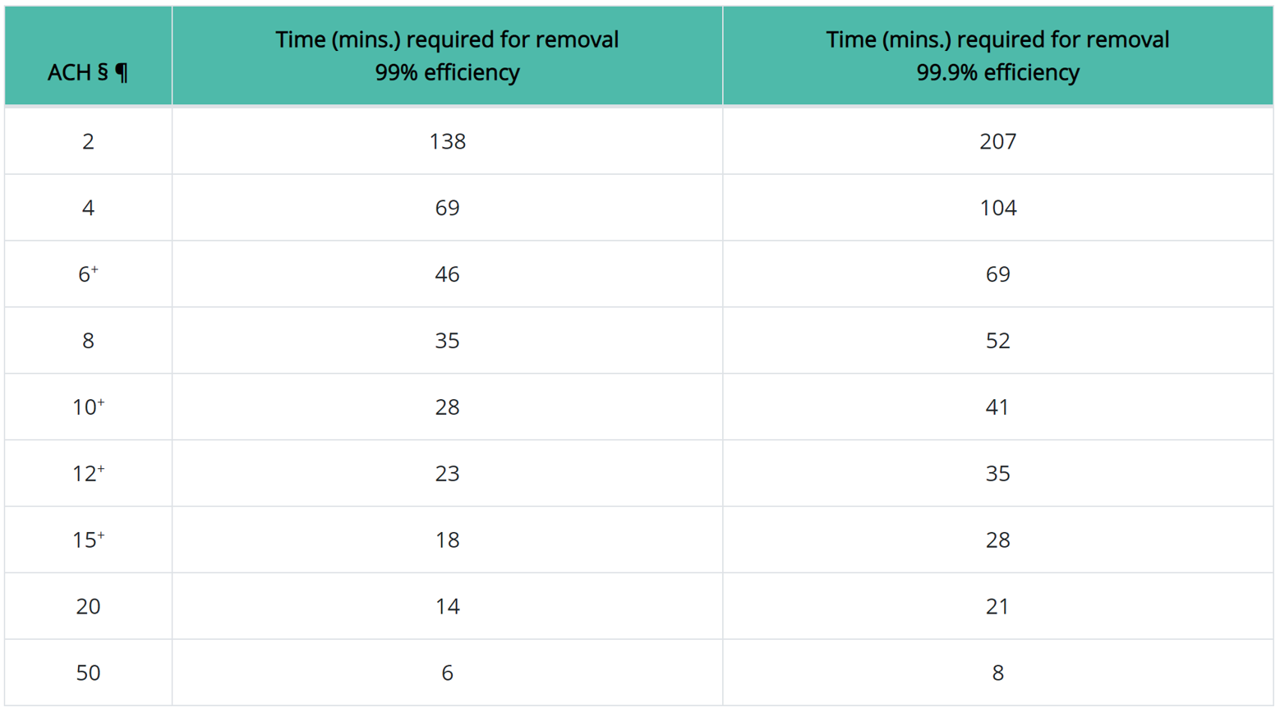Click the ACH value 20 cell
The width and height of the screenshot is (1280, 712).
[88, 607]
